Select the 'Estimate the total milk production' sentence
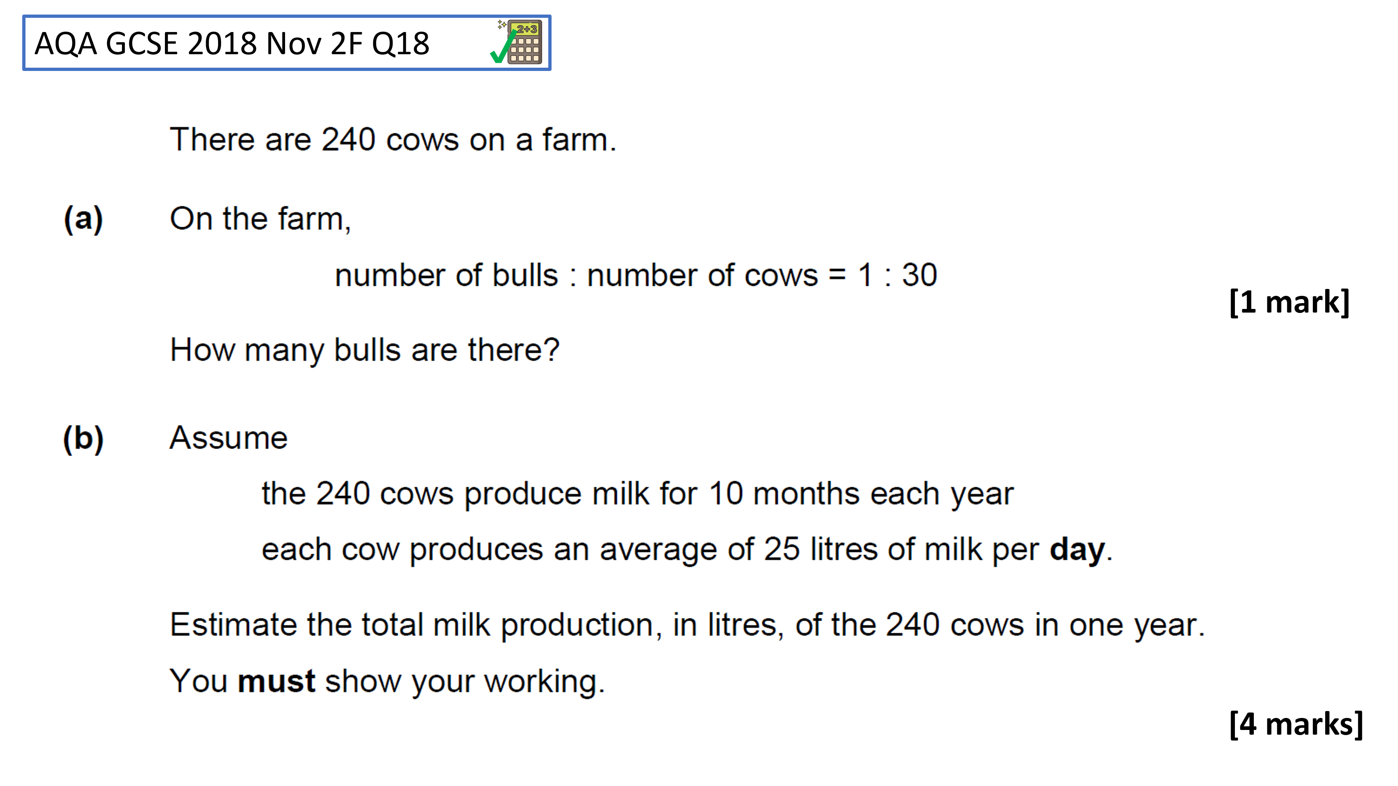This screenshot has width=1398, height=786. 687,626
